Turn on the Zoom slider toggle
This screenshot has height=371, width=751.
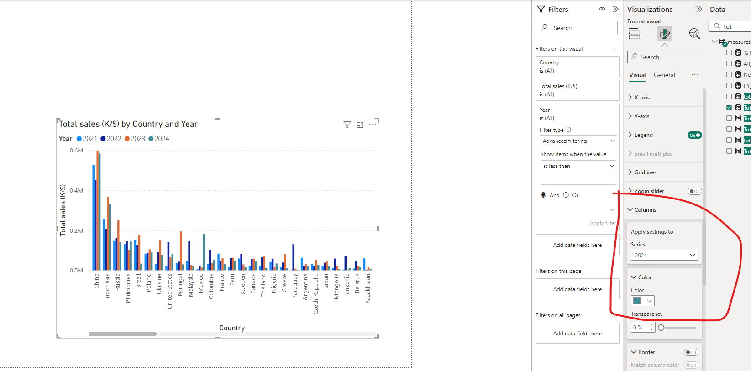[694, 191]
